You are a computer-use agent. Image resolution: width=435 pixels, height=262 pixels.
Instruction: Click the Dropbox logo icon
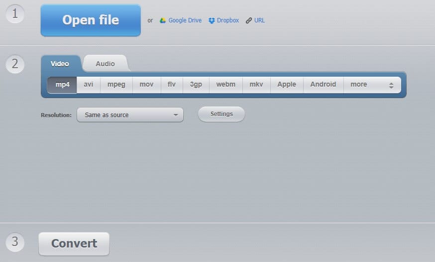coord(212,20)
